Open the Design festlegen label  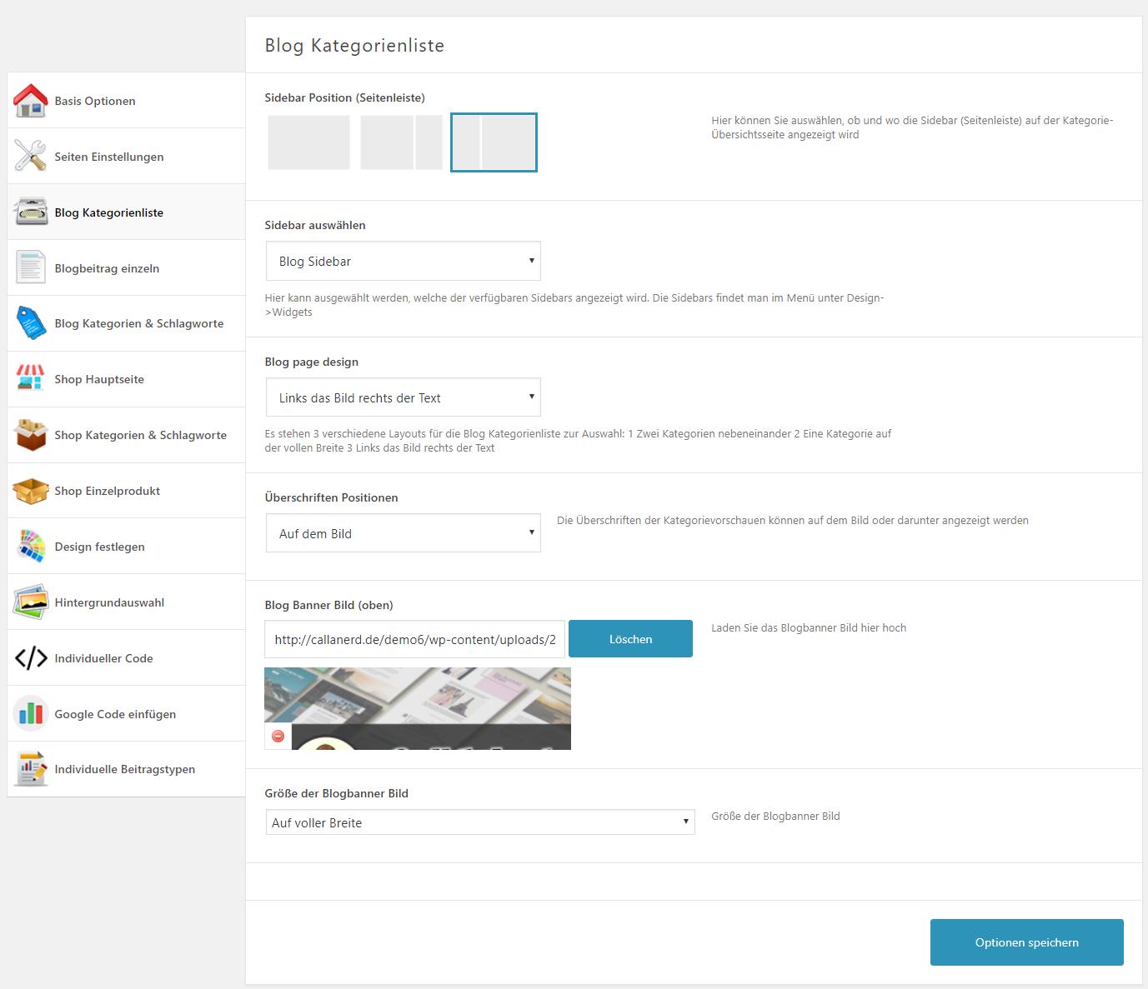tap(99, 547)
